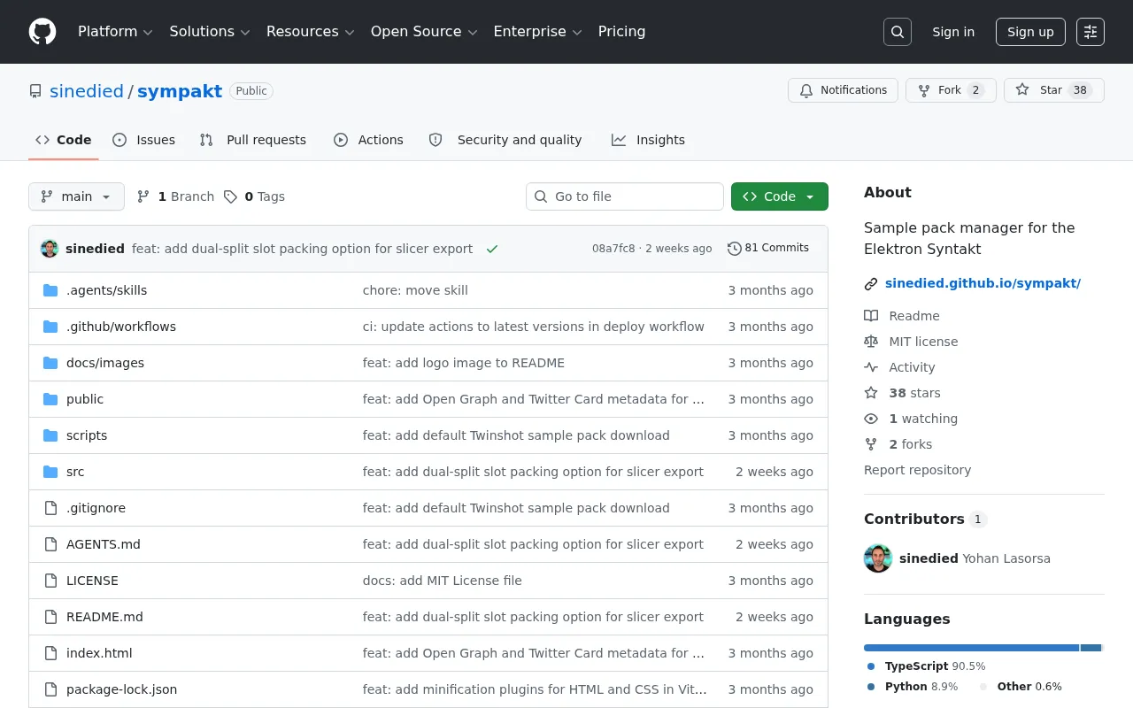The width and height of the screenshot is (1133, 708).
Task: Click the link chain icon beside website URL
Action: [x=871, y=284]
